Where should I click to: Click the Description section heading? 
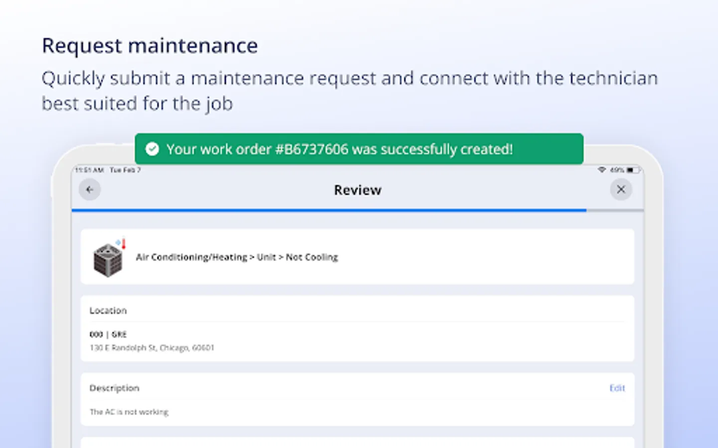(114, 388)
